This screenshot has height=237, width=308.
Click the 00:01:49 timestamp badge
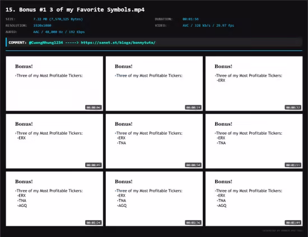tap(293, 222)
